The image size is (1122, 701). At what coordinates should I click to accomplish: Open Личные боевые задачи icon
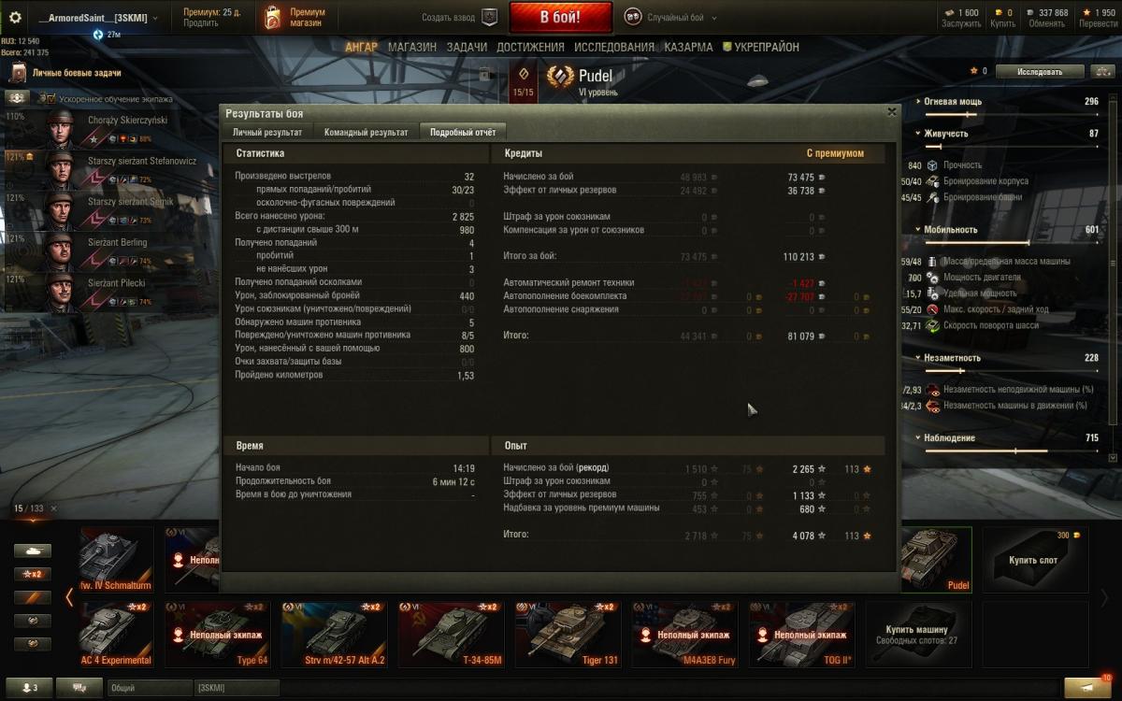coord(18,73)
